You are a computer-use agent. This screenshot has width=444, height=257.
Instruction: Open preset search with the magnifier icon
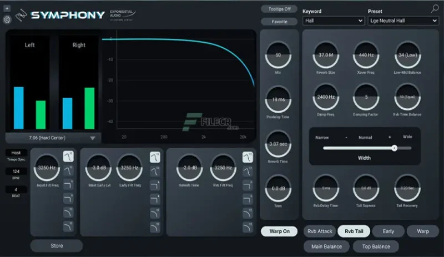coord(435,8)
